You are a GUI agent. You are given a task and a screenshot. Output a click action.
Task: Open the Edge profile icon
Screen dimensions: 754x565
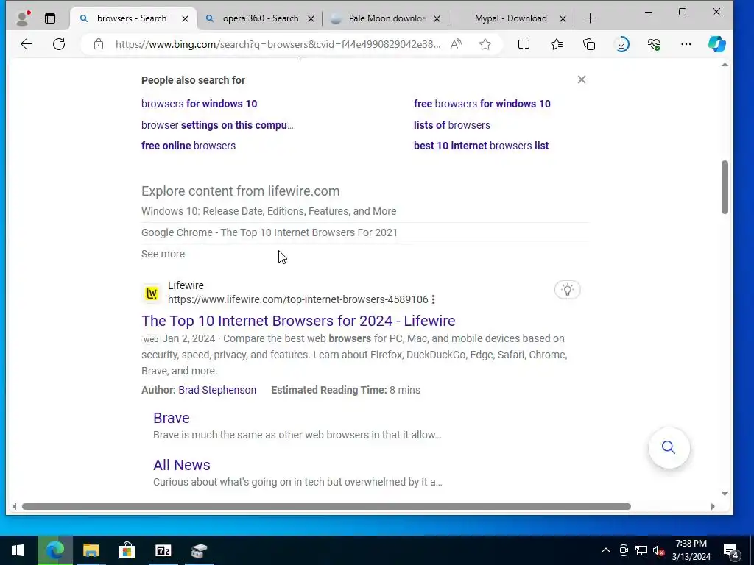(22, 18)
